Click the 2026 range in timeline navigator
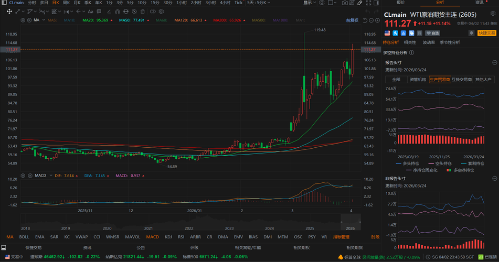Screen dimensions: 499x262 [x=351, y=228]
